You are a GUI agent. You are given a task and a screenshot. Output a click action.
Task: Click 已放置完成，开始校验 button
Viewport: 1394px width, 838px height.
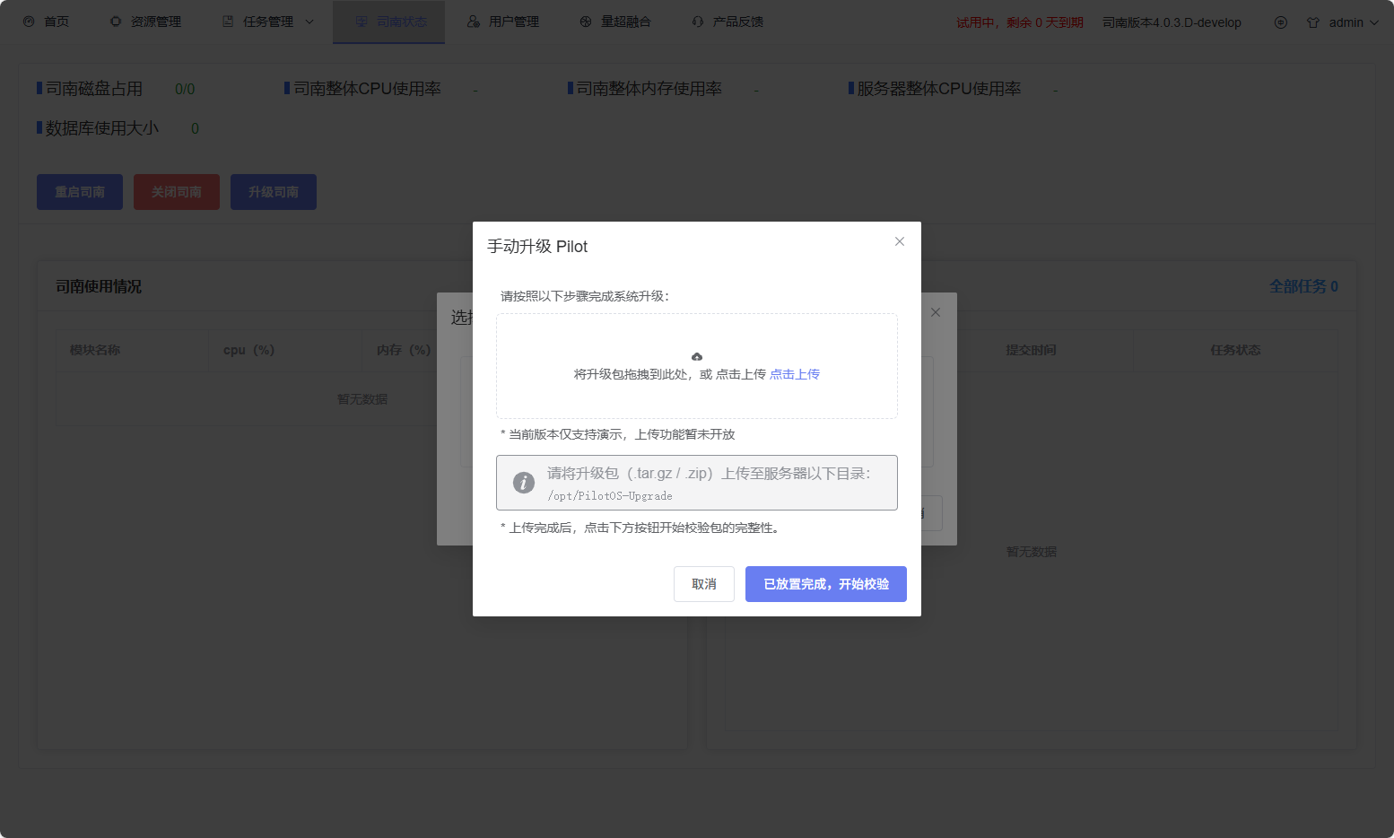[x=825, y=584]
